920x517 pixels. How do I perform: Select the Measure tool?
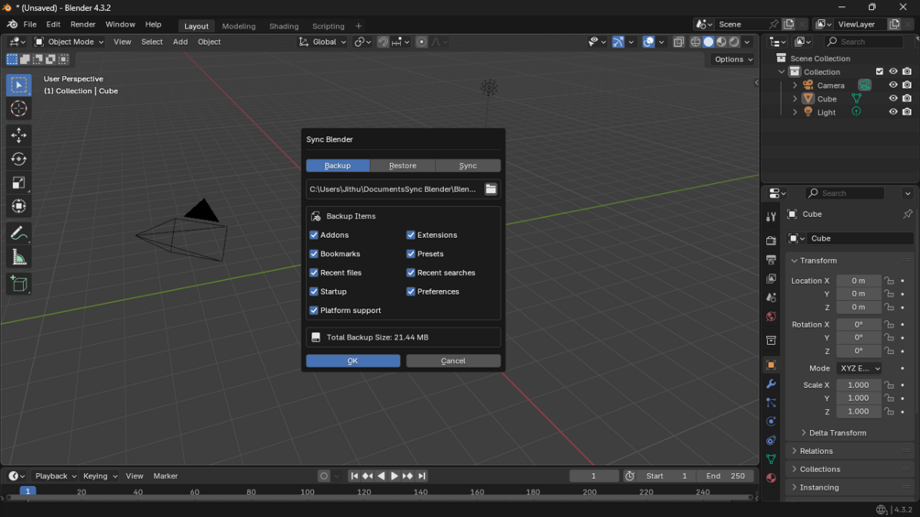tap(19, 257)
